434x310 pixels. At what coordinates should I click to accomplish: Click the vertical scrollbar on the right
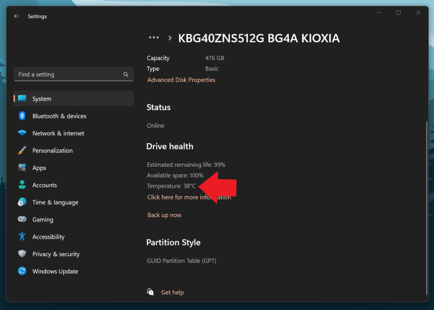pyautogui.click(x=426, y=186)
